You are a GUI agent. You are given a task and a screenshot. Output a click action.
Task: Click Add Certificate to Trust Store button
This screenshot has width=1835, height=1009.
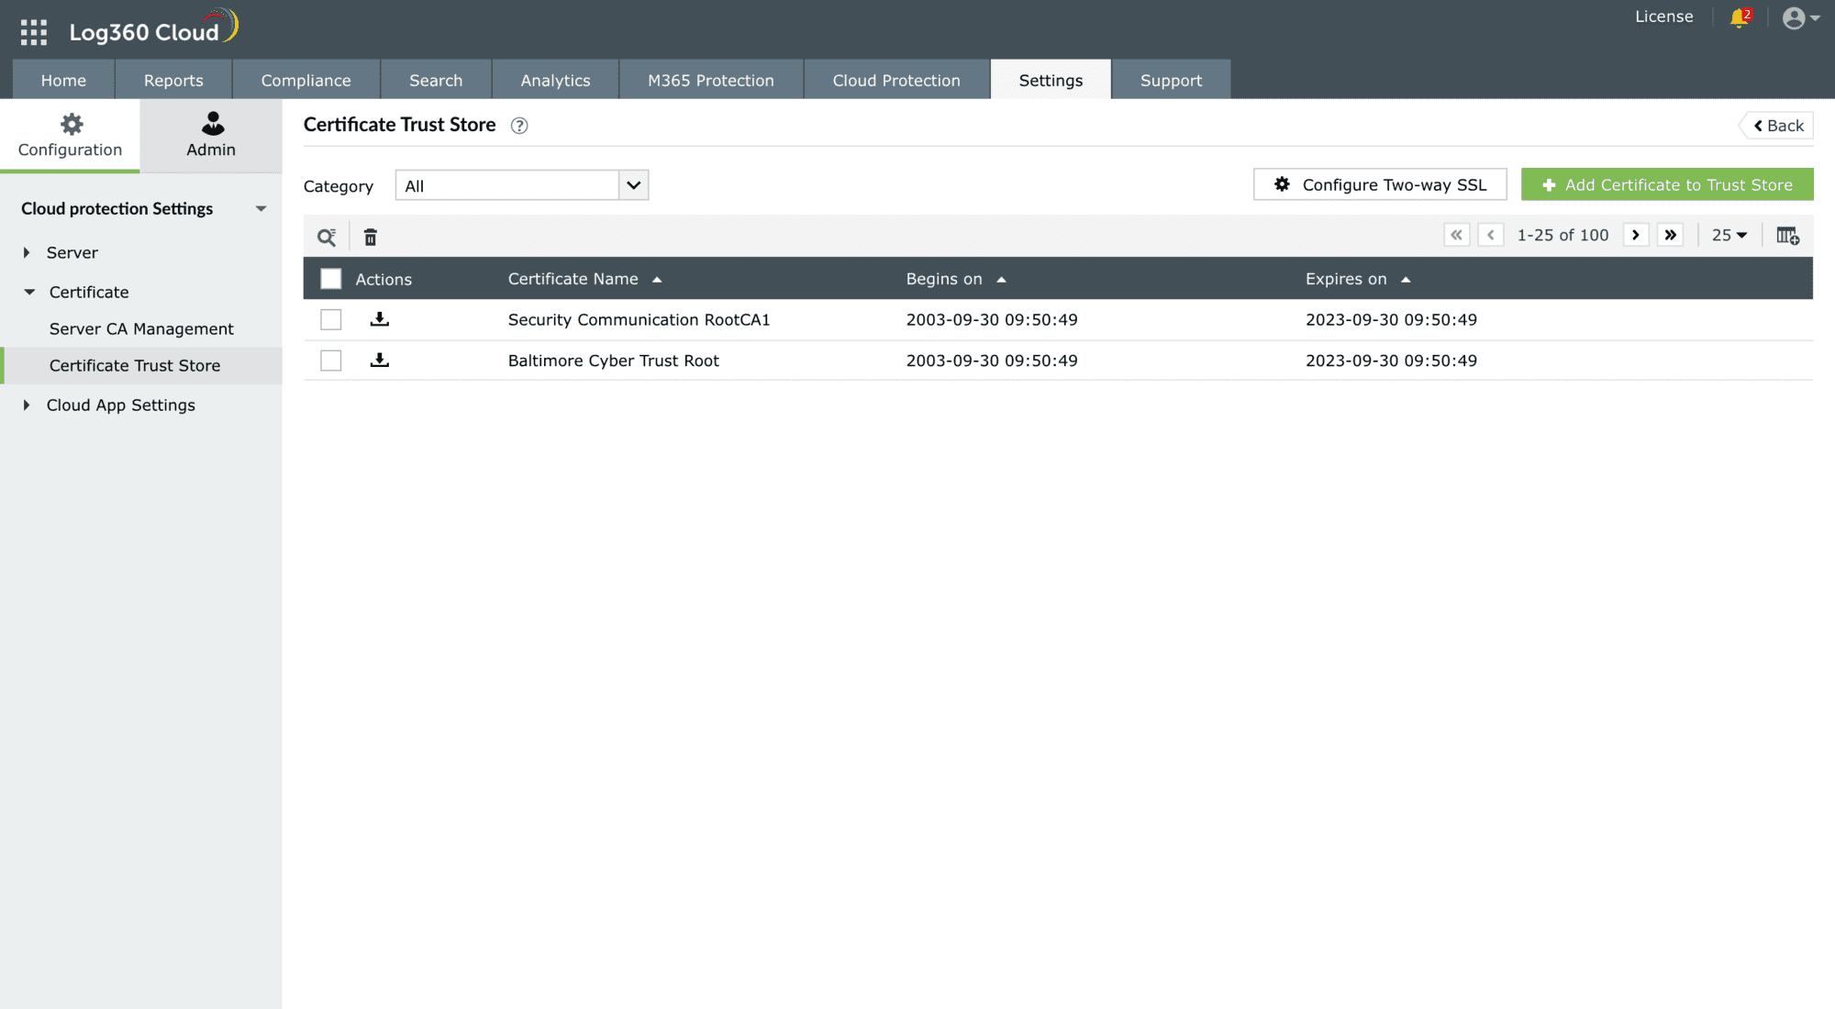pos(1667,184)
